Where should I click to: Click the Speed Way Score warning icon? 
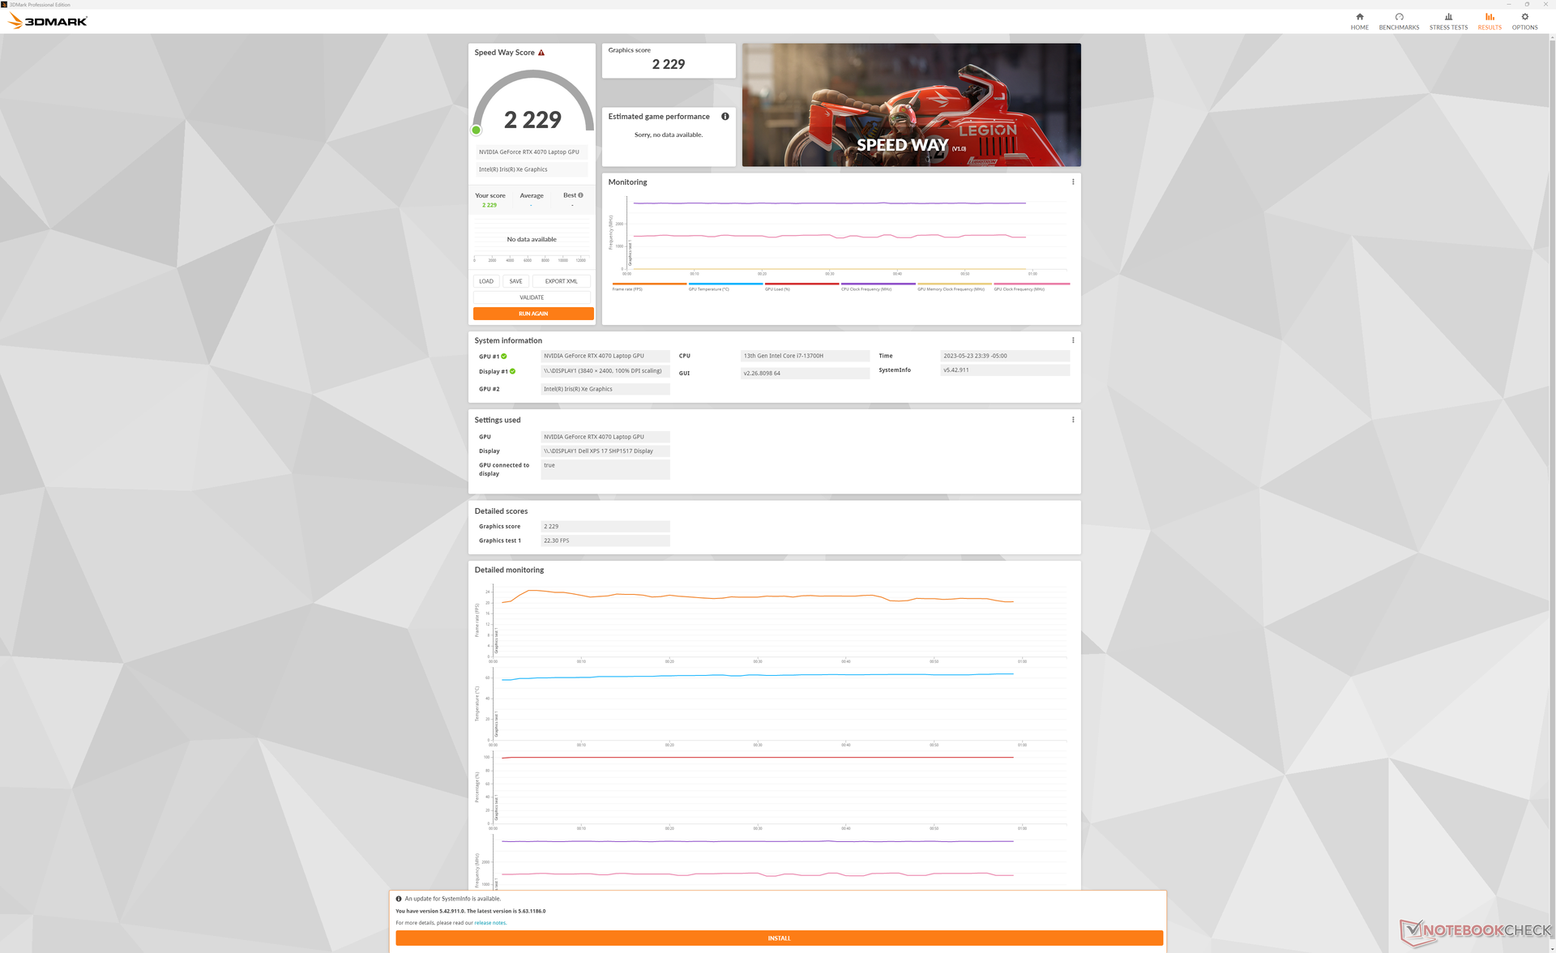point(541,53)
